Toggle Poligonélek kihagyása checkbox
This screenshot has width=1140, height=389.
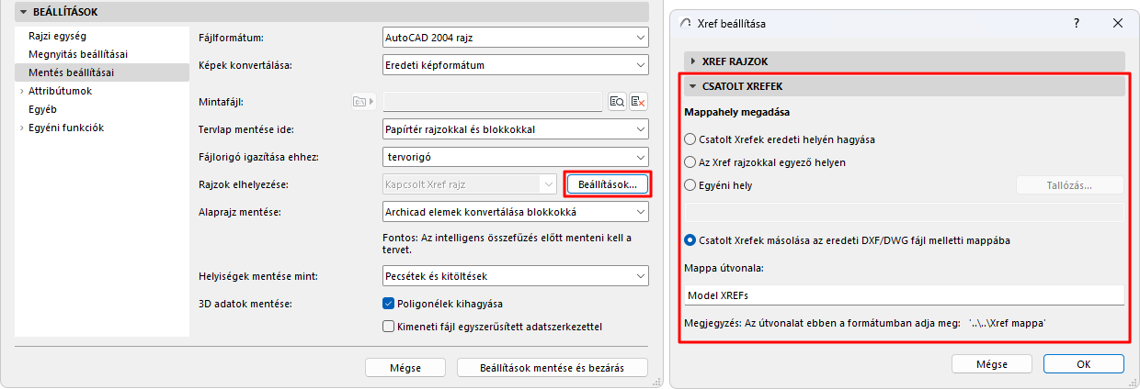[388, 304]
